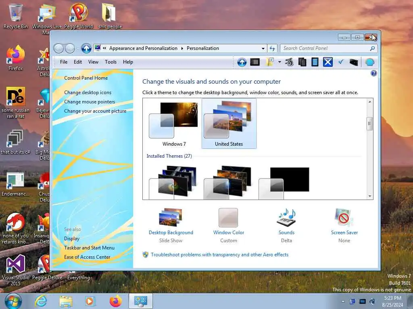Open Windows Media Player from the taskbar
The width and height of the screenshot is (413, 309).
pos(90,301)
